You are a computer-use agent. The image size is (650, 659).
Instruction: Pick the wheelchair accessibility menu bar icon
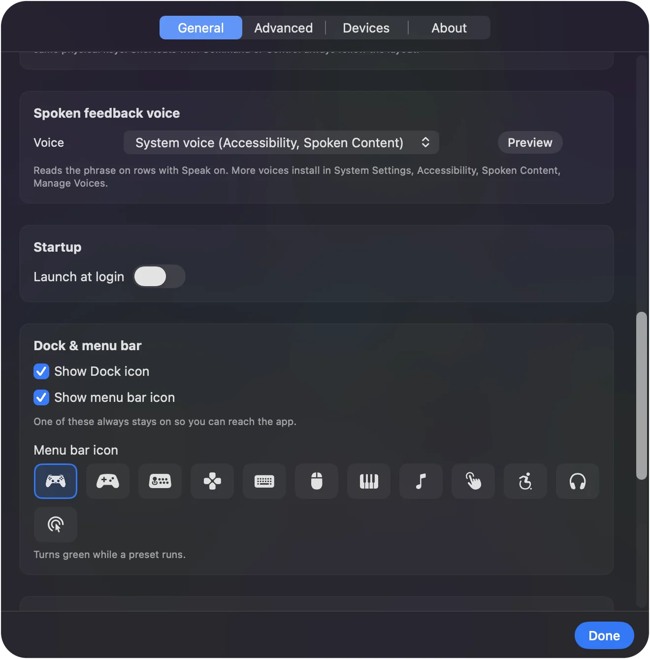525,481
